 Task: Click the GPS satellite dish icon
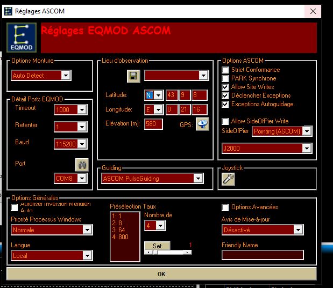pos(202,124)
